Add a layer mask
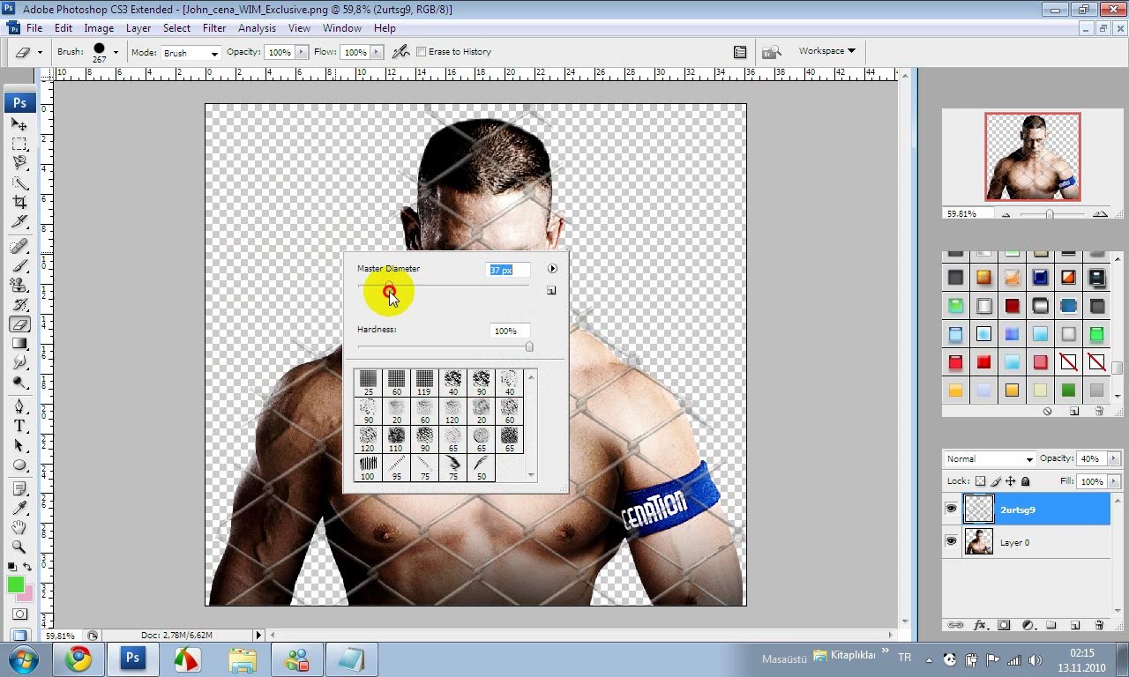The image size is (1129, 677). pyautogui.click(x=1004, y=625)
